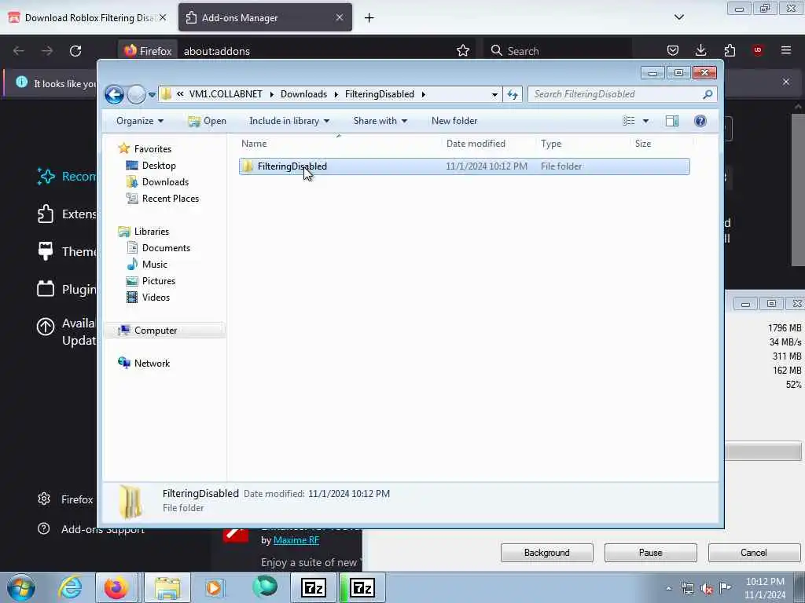Expand the view options dropdown arrow
The height and width of the screenshot is (603, 805).
645,121
